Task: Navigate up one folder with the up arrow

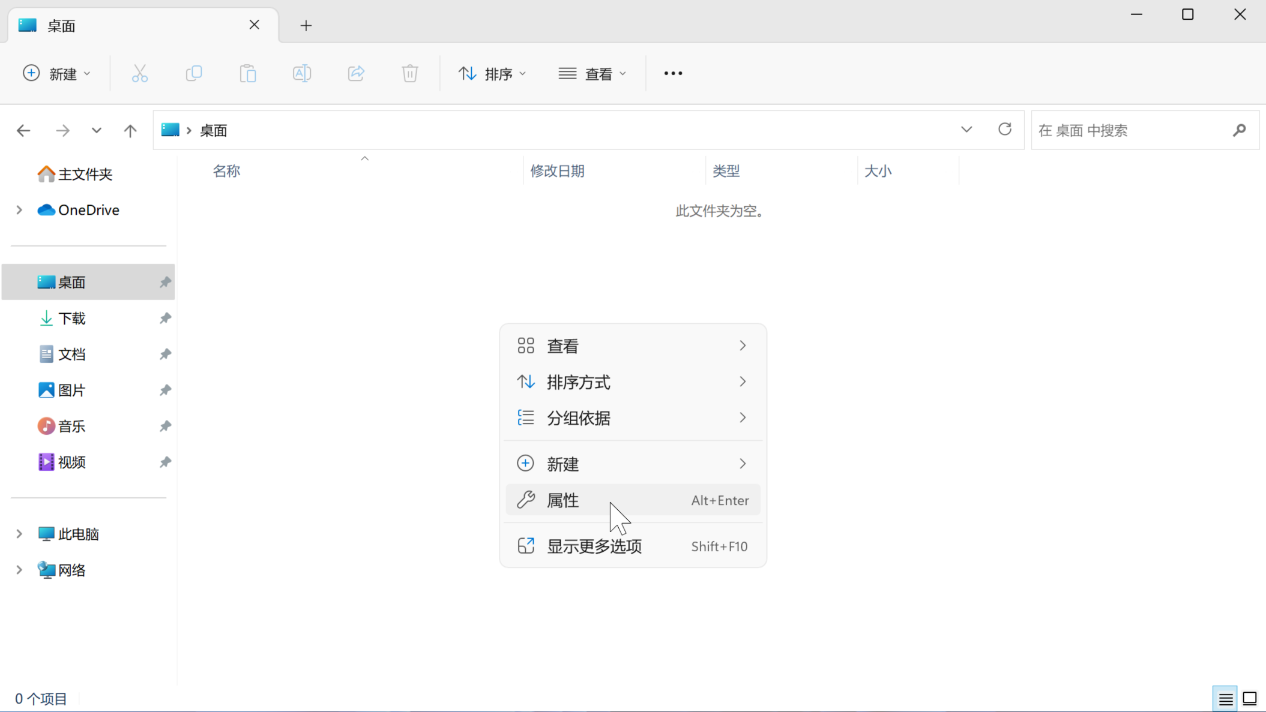Action: pyautogui.click(x=130, y=130)
